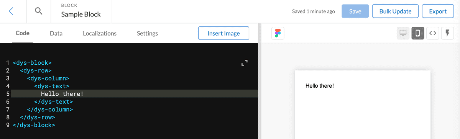Viewport: 460px width, 139px height.
Task: Click the lightning bolt icon
Action: click(x=447, y=33)
